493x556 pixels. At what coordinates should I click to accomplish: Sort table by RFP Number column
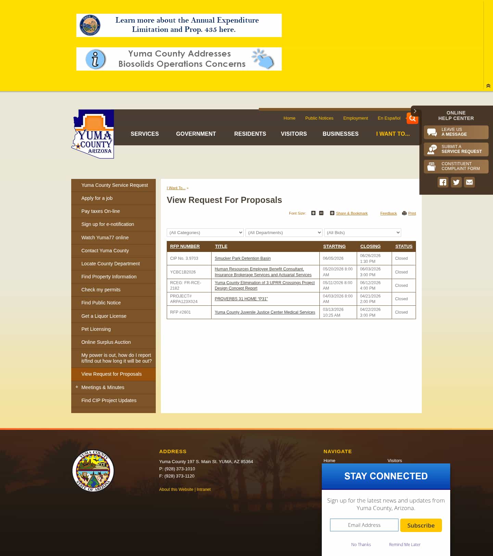tap(185, 246)
